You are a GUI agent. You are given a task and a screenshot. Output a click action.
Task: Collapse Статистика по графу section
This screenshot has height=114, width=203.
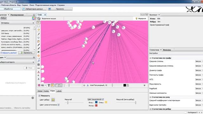point(150,58)
